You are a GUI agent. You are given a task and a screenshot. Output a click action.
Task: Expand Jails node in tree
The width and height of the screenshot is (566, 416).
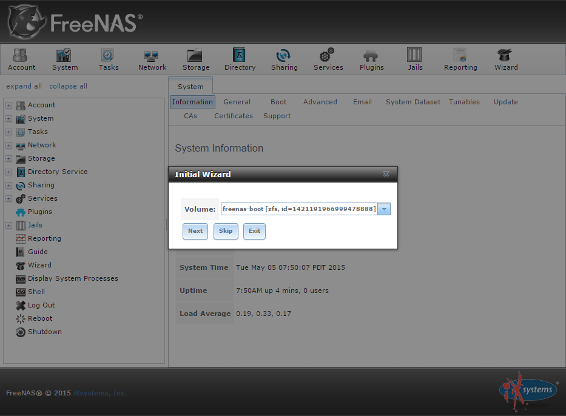click(8, 226)
